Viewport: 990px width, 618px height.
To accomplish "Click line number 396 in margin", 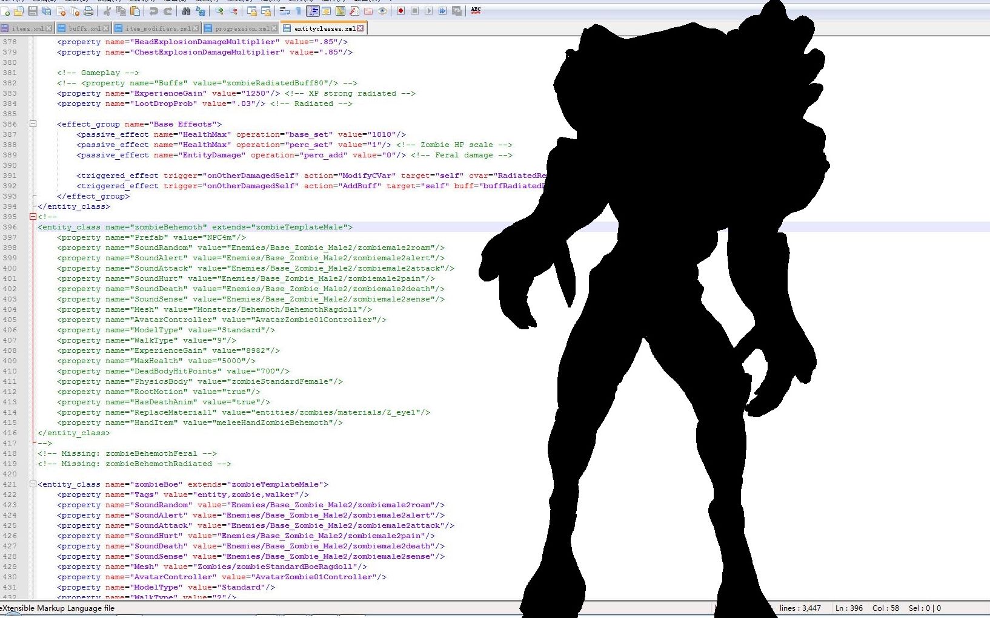I will click(x=10, y=227).
